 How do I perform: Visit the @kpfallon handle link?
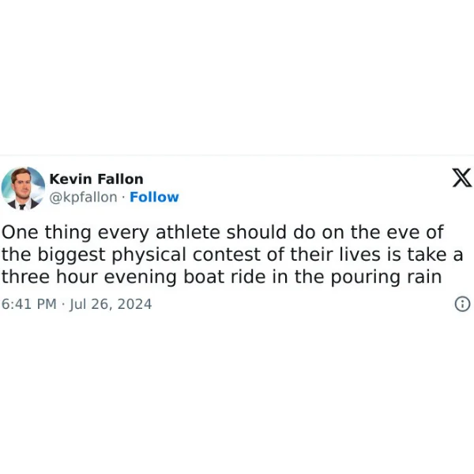[x=83, y=197]
